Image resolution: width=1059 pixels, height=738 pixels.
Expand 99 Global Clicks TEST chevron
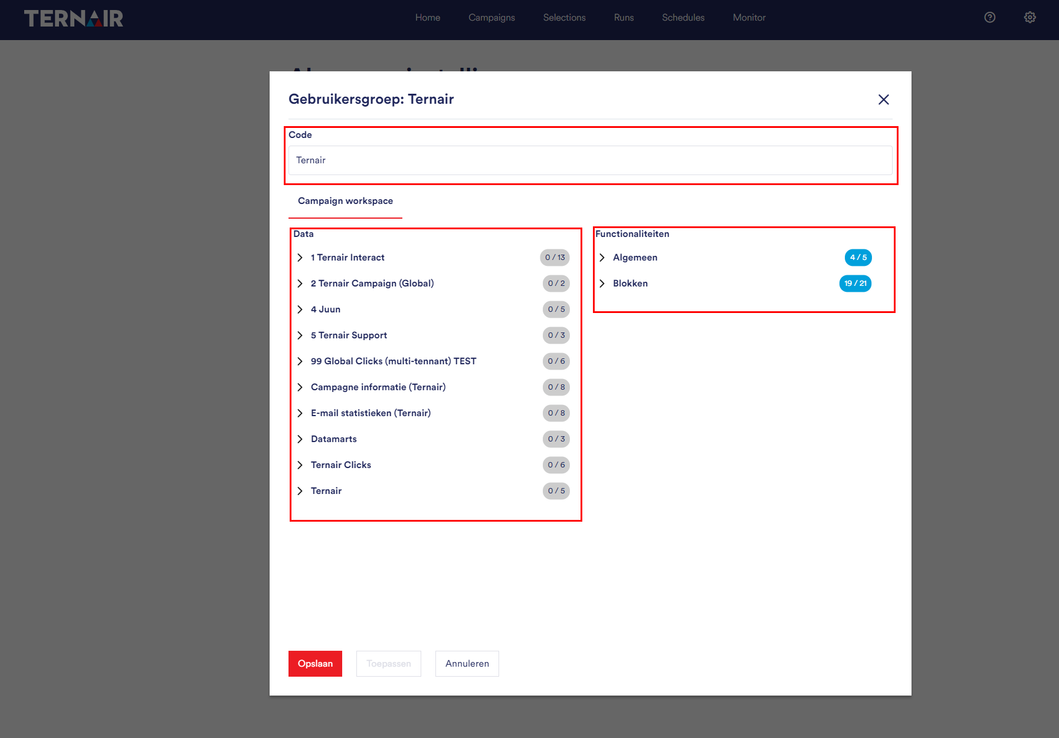(300, 361)
